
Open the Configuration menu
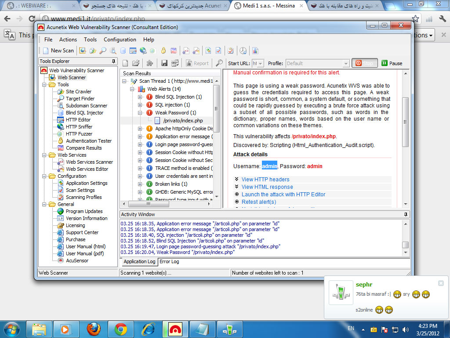120,40
